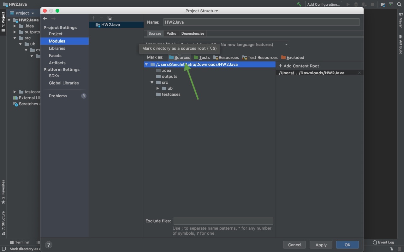Expand the ub folder in tree

point(158,88)
